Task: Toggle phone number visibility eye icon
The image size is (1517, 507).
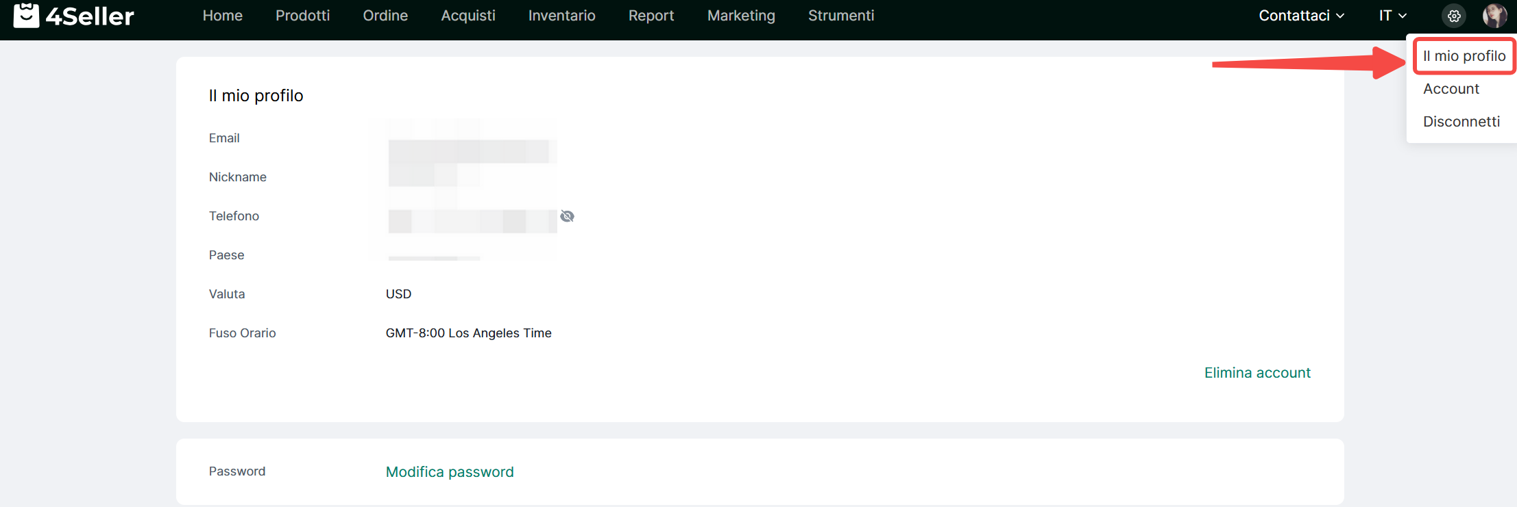Action: click(x=567, y=216)
